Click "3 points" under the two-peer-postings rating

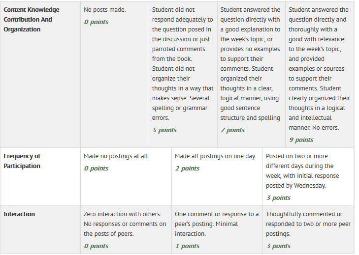278,246
